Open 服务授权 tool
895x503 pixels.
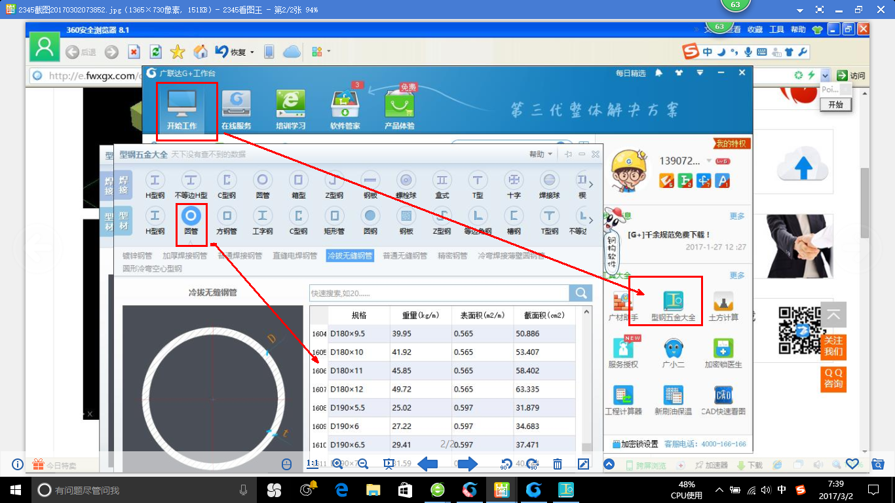pyautogui.click(x=623, y=353)
